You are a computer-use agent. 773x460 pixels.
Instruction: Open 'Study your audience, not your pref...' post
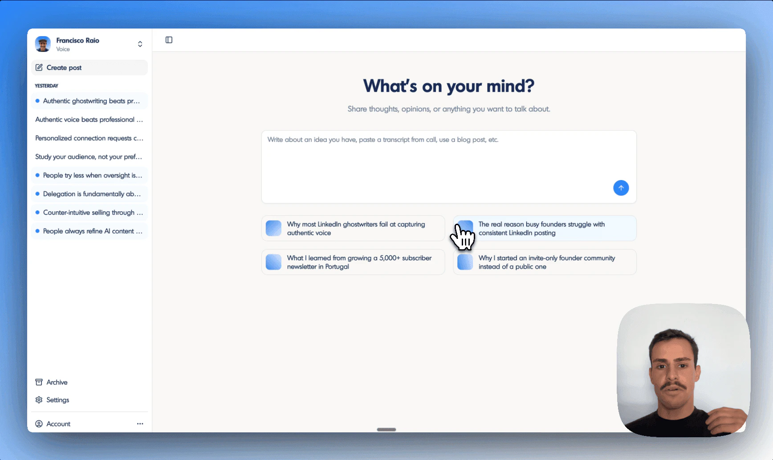(89, 156)
